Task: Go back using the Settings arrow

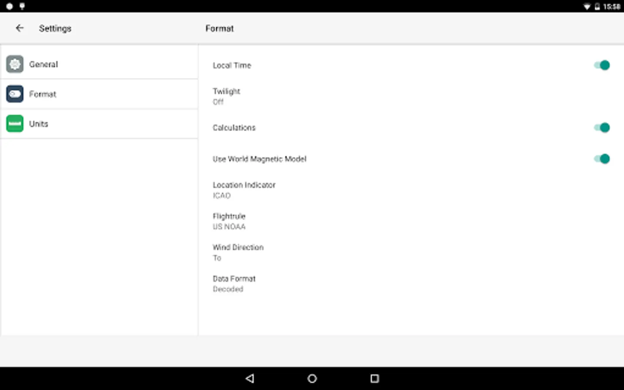Action: point(19,28)
